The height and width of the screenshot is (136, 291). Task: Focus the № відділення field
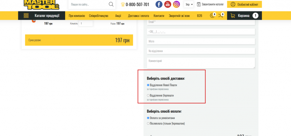pyautogui.click(x=201, y=51)
